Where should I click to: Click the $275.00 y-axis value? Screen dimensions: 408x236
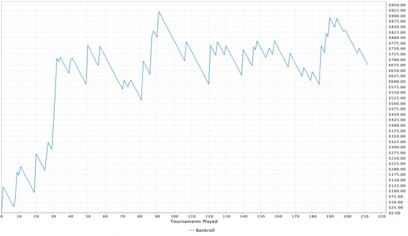(x=397, y=153)
